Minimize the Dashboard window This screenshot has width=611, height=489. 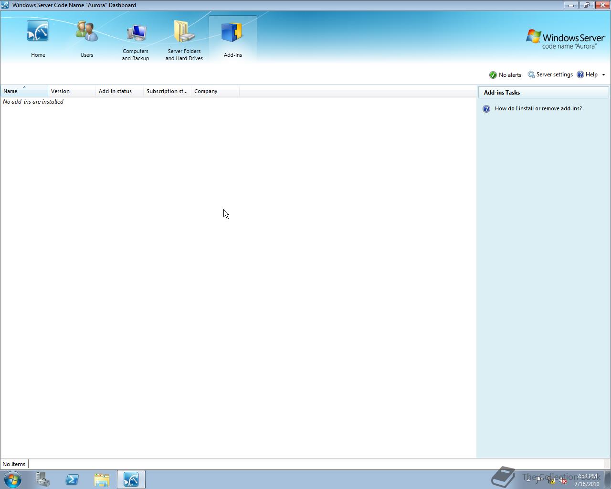[571, 5]
